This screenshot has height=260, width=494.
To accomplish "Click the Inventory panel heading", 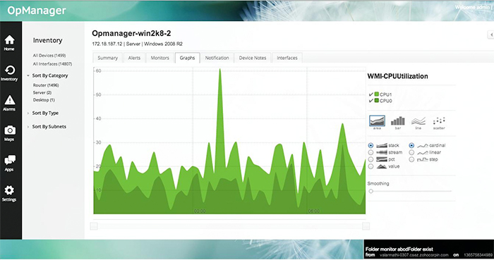I will [47, 40].
